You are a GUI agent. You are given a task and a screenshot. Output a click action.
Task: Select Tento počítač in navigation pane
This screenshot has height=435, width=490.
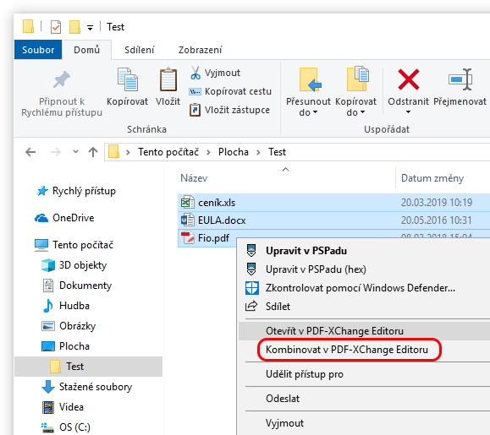pos(83,245)
